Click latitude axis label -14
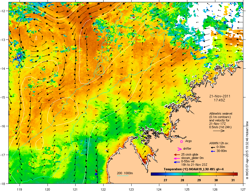The width and height of the screenshot is (249, 192). click(3, 68)
